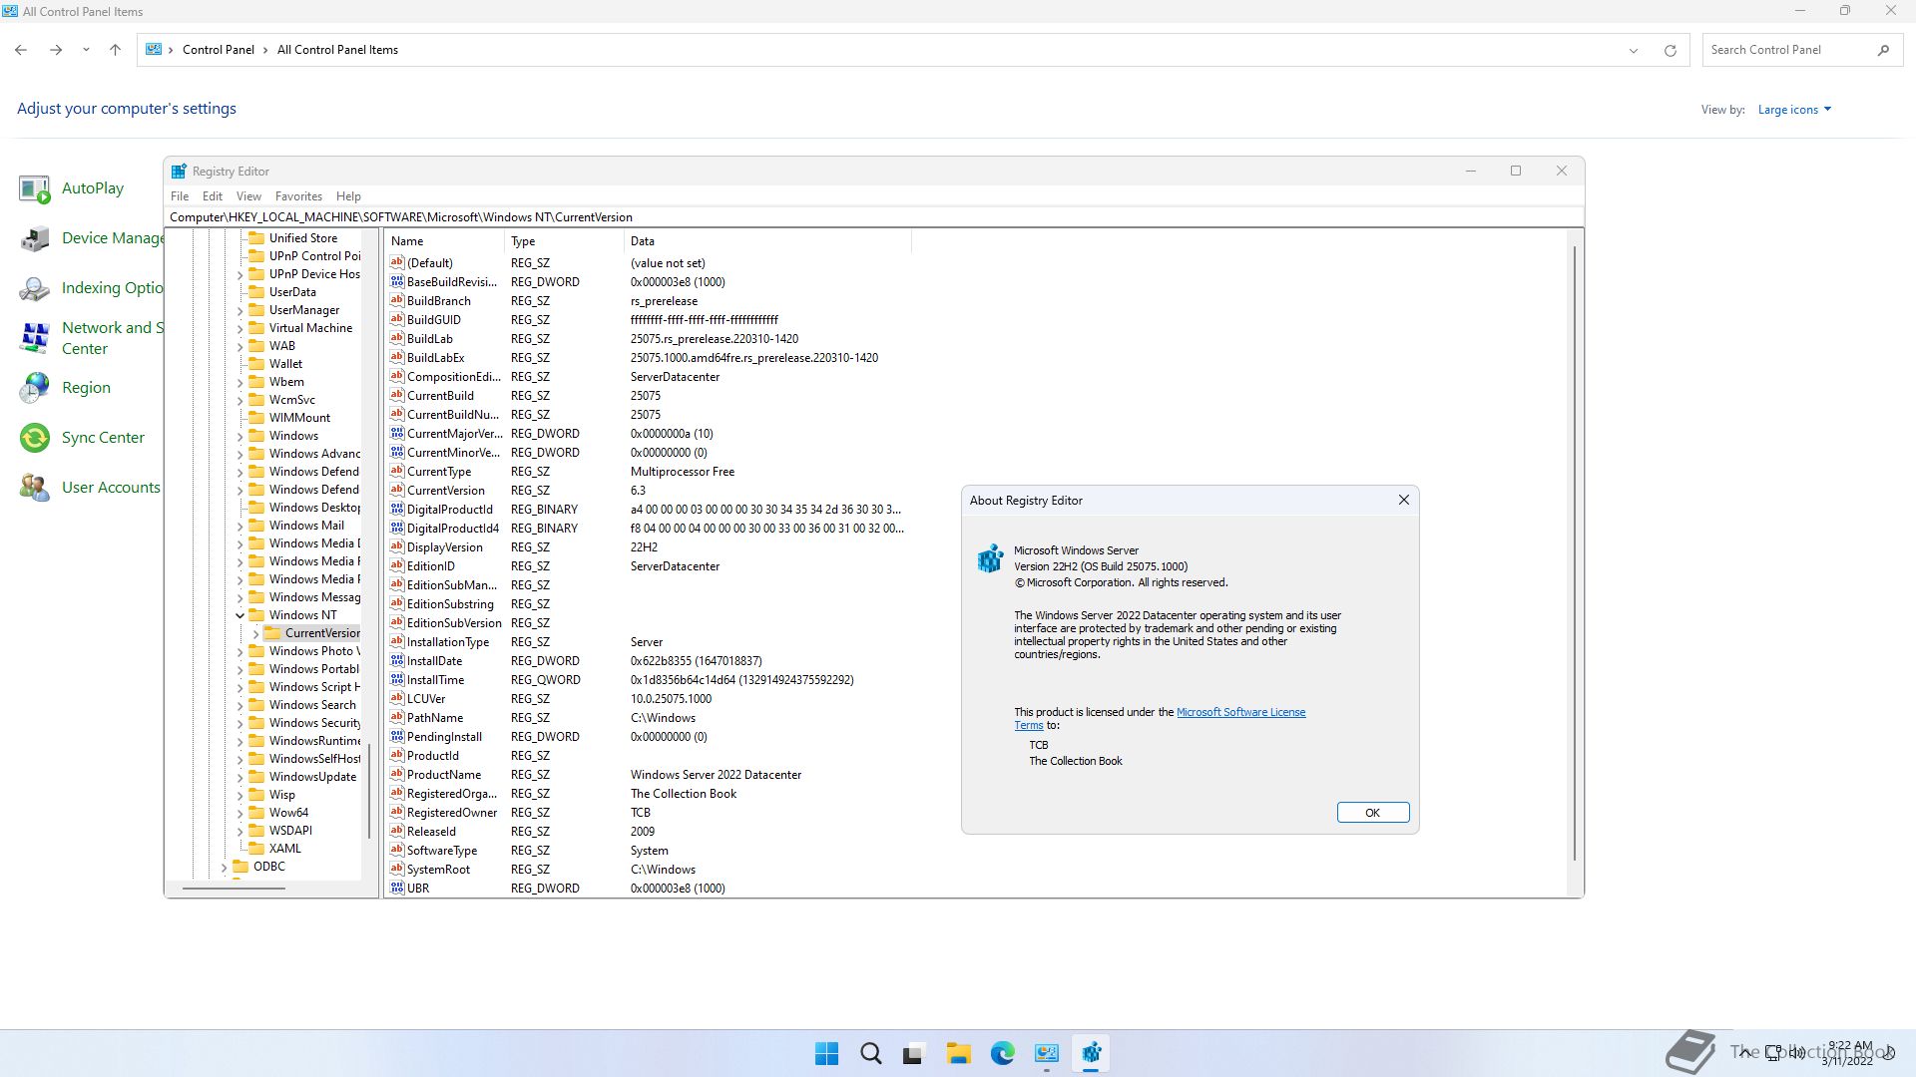Sort by the Name column header
This screenshot has height=1077, width=1916.
[444, 241]
